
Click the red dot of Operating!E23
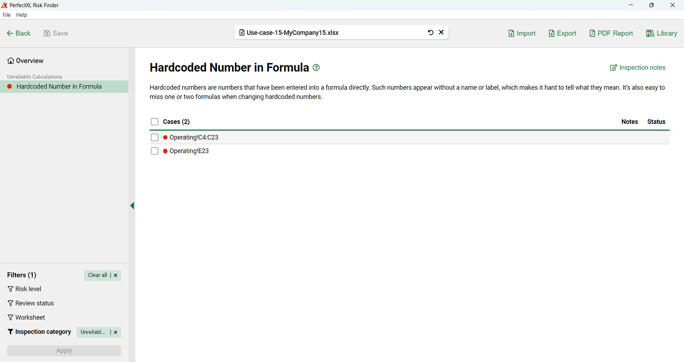165,151
